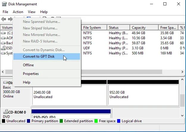Select Offline from the context menu
The image size is (186, 132).
[47, 65]
